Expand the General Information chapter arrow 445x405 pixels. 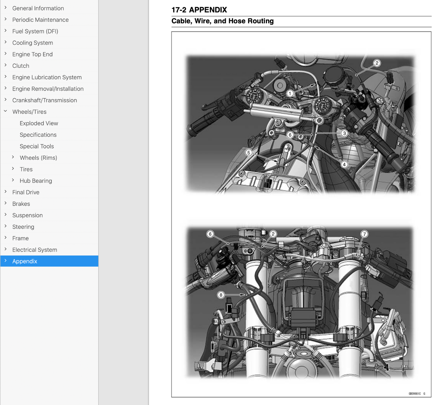coord(6,8)
